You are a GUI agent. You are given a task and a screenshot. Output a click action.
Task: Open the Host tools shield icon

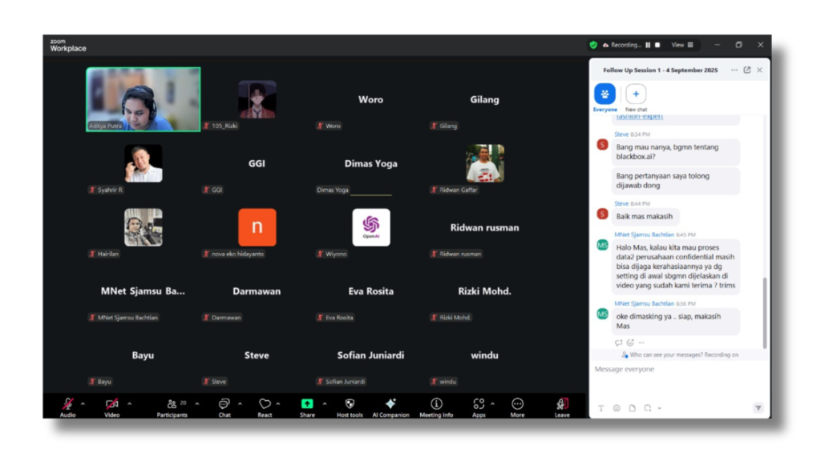pos(350,404)
